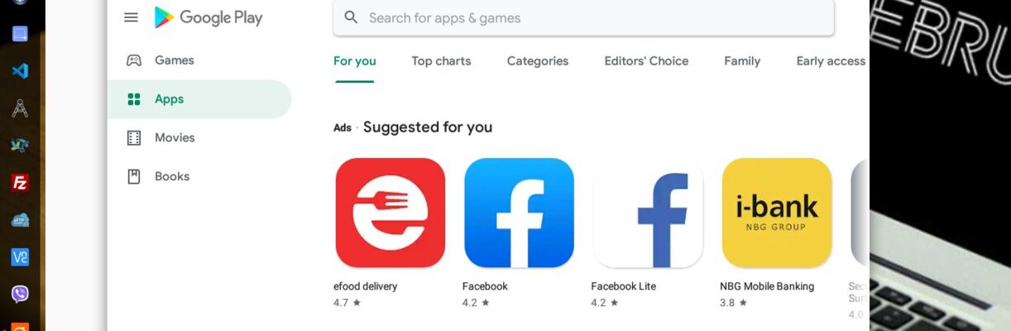Click the Google Play logo
This screenshot has width=1011, height=331.
pos(208,17)
